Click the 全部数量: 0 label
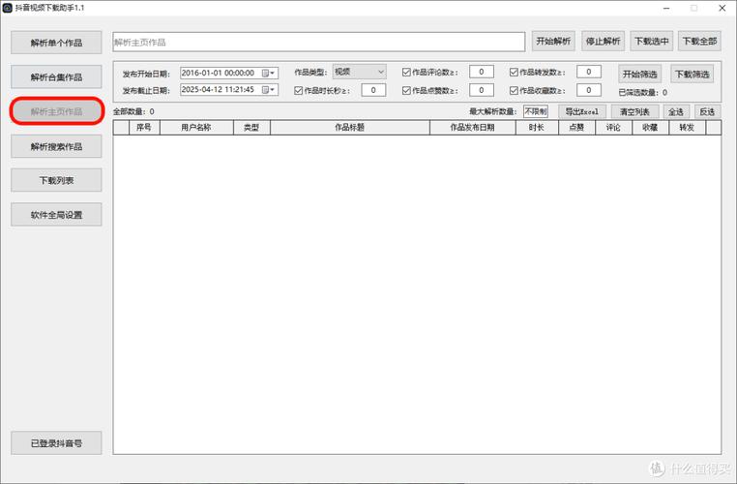 133,111
